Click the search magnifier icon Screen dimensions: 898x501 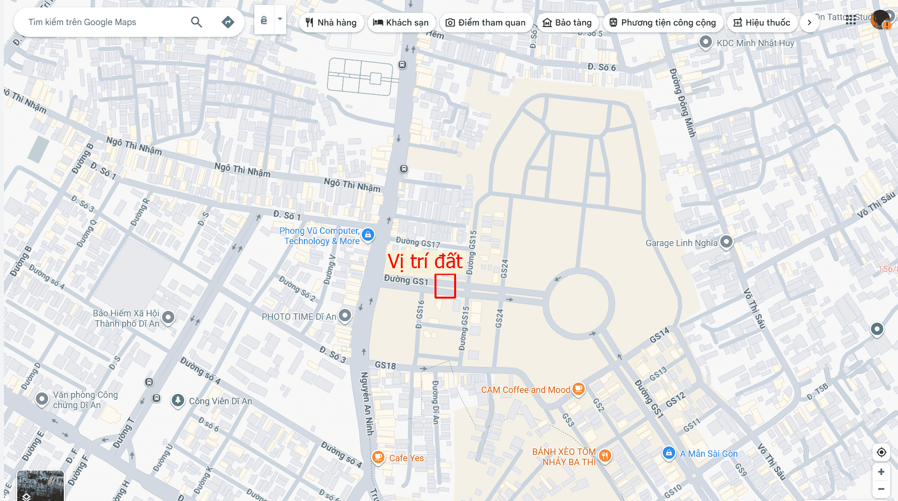click(196, 22)
